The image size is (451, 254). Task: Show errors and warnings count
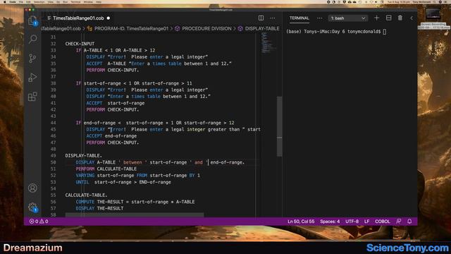click(39, 221)
